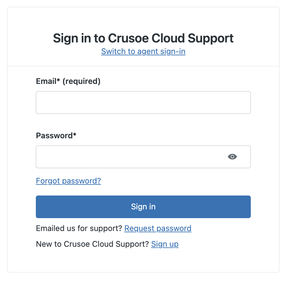
Task: Click the blue Sign in button
Action: (143, 207)
